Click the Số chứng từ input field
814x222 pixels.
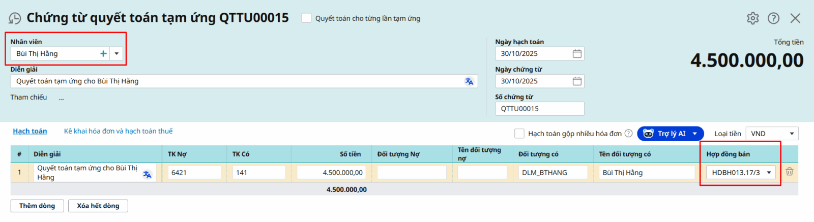point(539,109)
